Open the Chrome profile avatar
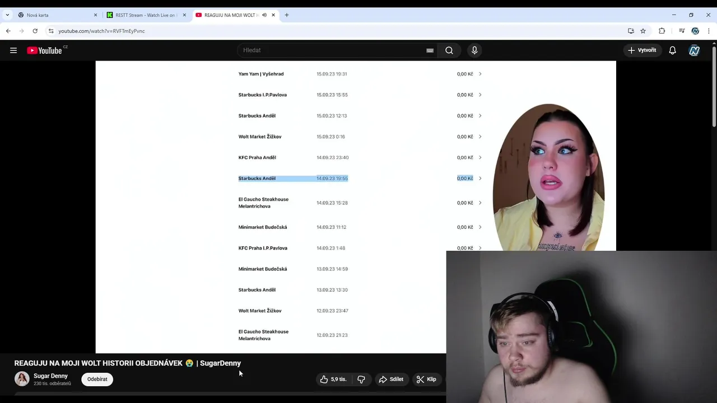The width and height of the screenshot is (717, 403). pos(695,31)
